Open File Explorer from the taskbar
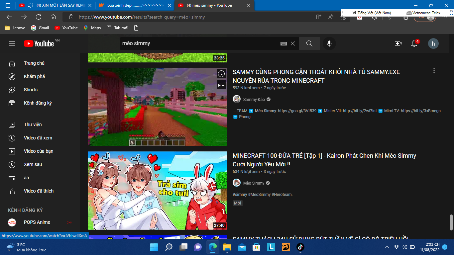Viewport: 454px width, 255px height. 227,247
